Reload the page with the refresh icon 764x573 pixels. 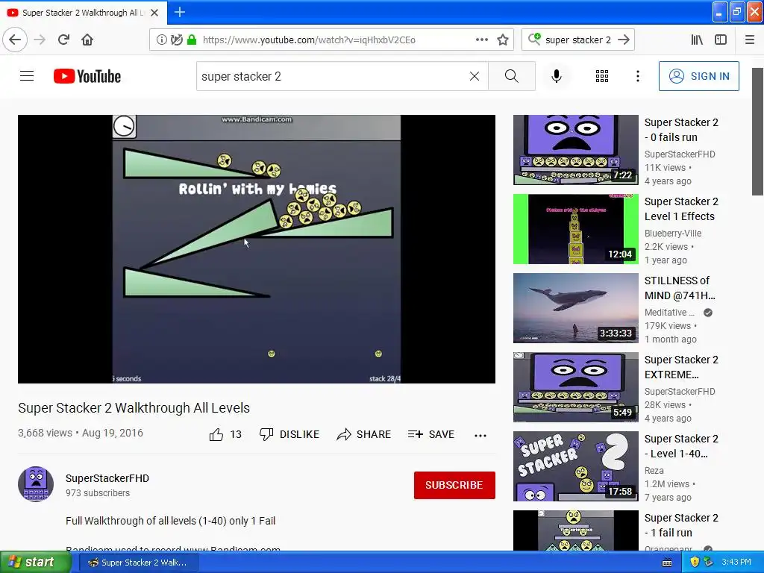click(63, 40)
